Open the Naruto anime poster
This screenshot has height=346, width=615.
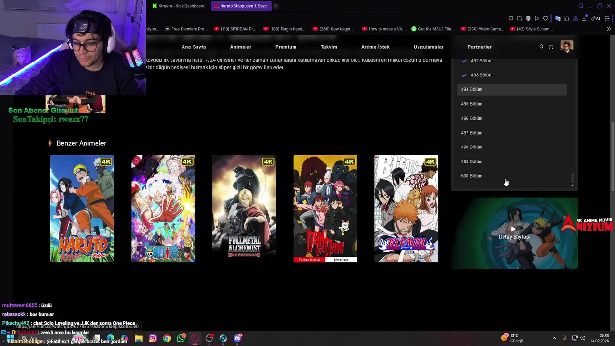coord(82,209)
